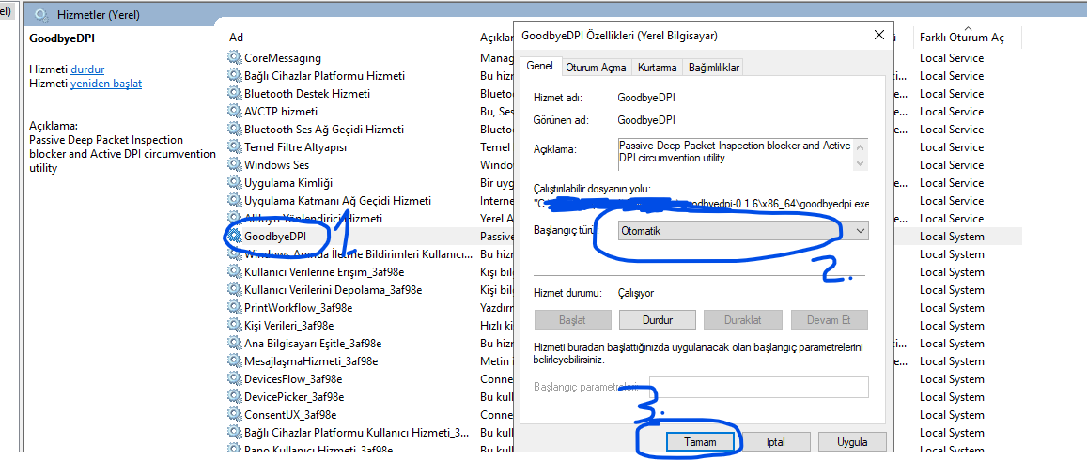Click gear icon of DevicesFlow_3af98e

point(235,379)
